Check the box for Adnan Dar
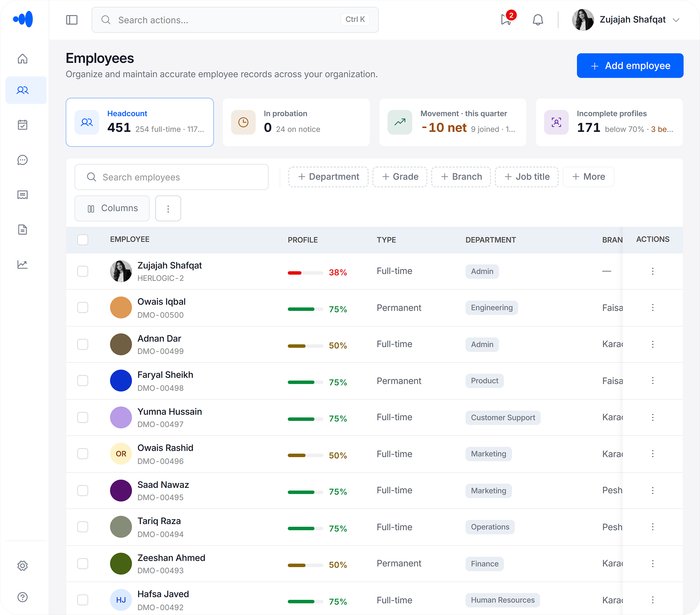Image resolution: width=700 pixels, height=615 pixels. (83, 344)
